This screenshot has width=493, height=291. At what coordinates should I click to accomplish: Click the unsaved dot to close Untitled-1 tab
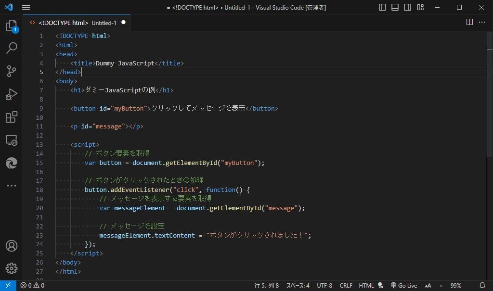point(124,22)
